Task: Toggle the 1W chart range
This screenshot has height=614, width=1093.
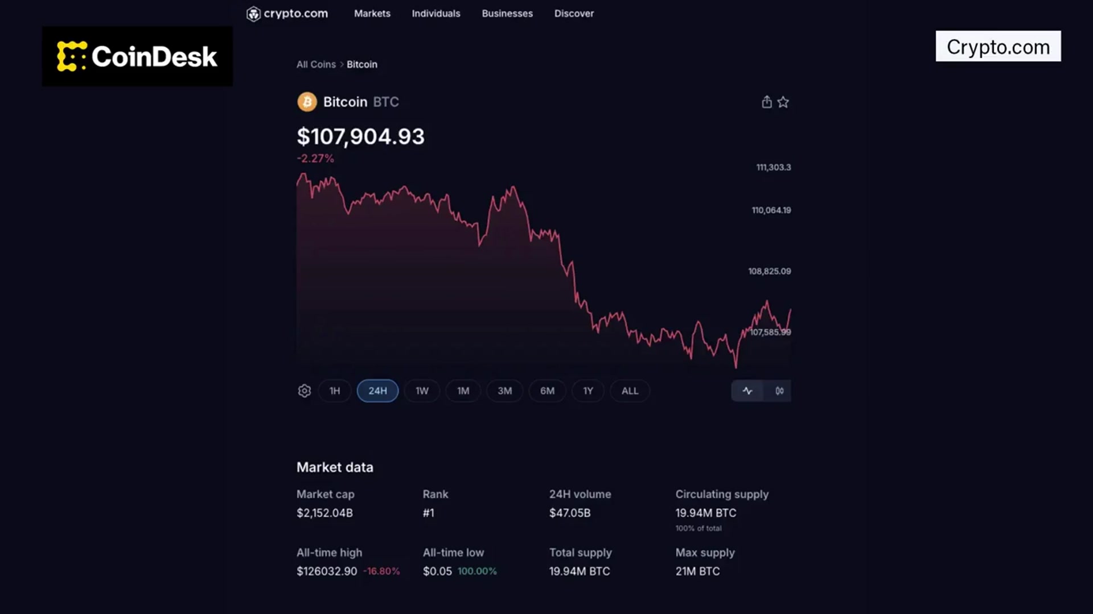Action: 421,391
